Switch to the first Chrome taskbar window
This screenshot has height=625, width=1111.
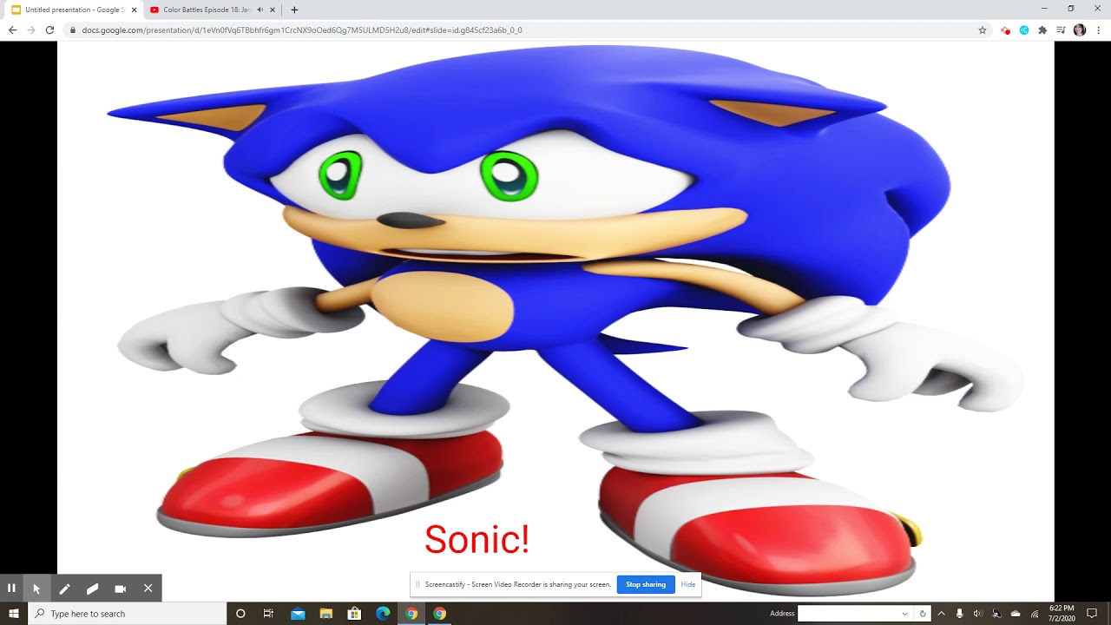411,614
